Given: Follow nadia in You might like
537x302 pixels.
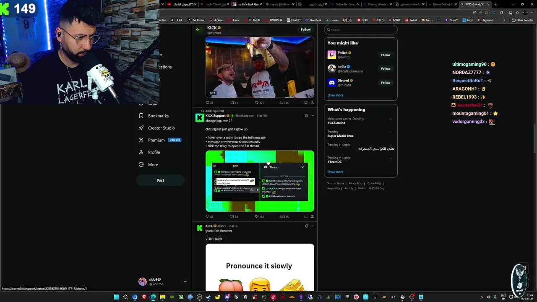Looking at the screenshot, I should tap(386, 68).
